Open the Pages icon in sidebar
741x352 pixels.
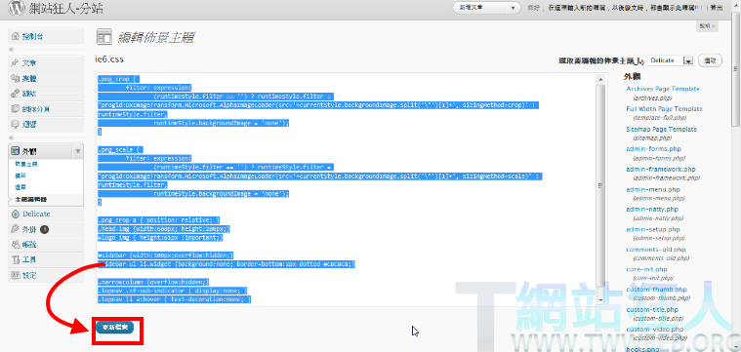[x=15, y=109]
